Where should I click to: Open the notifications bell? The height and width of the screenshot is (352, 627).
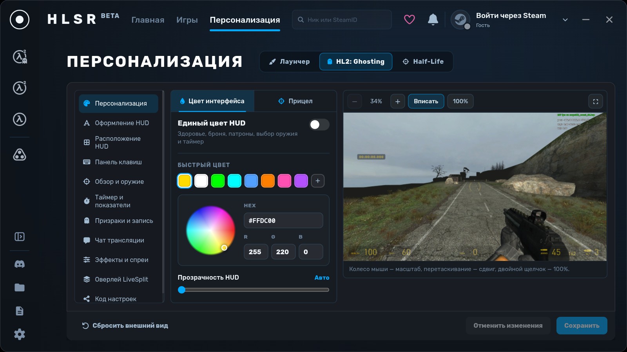pos(433,20)
